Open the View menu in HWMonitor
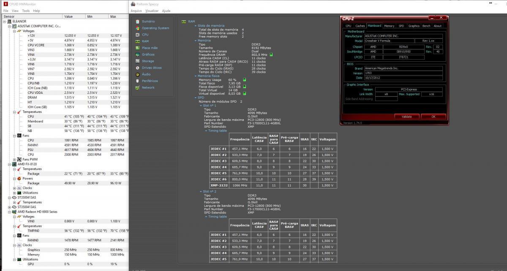This screenshot has width=507, height=271. pos(15,11)
